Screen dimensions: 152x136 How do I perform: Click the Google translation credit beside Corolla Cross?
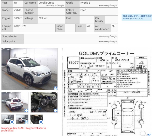[55, 6]
